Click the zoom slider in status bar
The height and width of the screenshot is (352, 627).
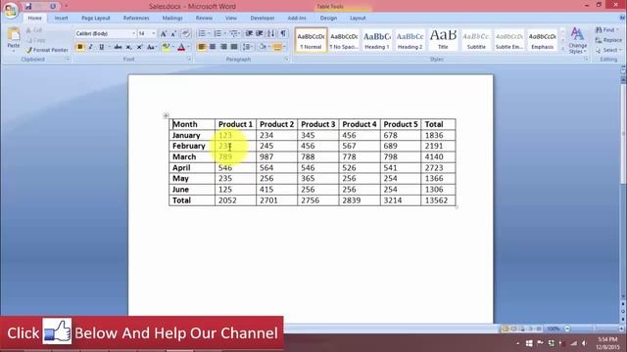tap(594, 329)
